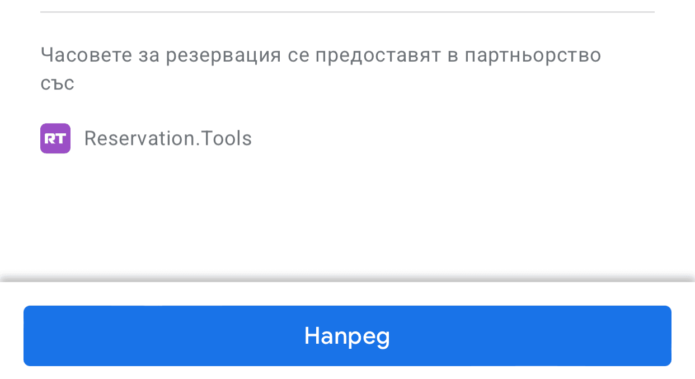Click the word 'със' in the notice

[x=57, y=84]
